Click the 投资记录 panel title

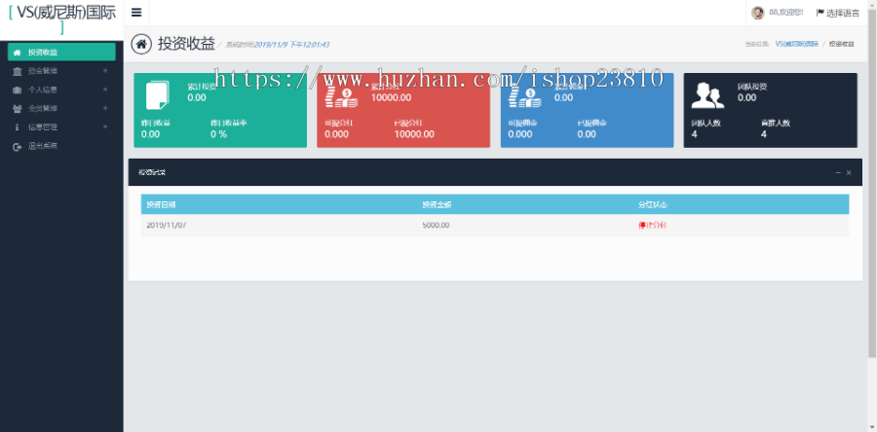152,172
